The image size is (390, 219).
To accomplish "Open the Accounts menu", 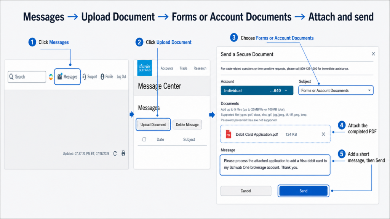I will [x=167, y=68].
